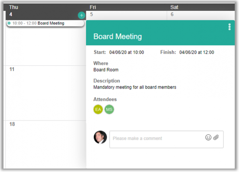Viewport: 239px width, 172px height.
Task: Select the day 18 calendar cell
Action: [x=46, y=145]
